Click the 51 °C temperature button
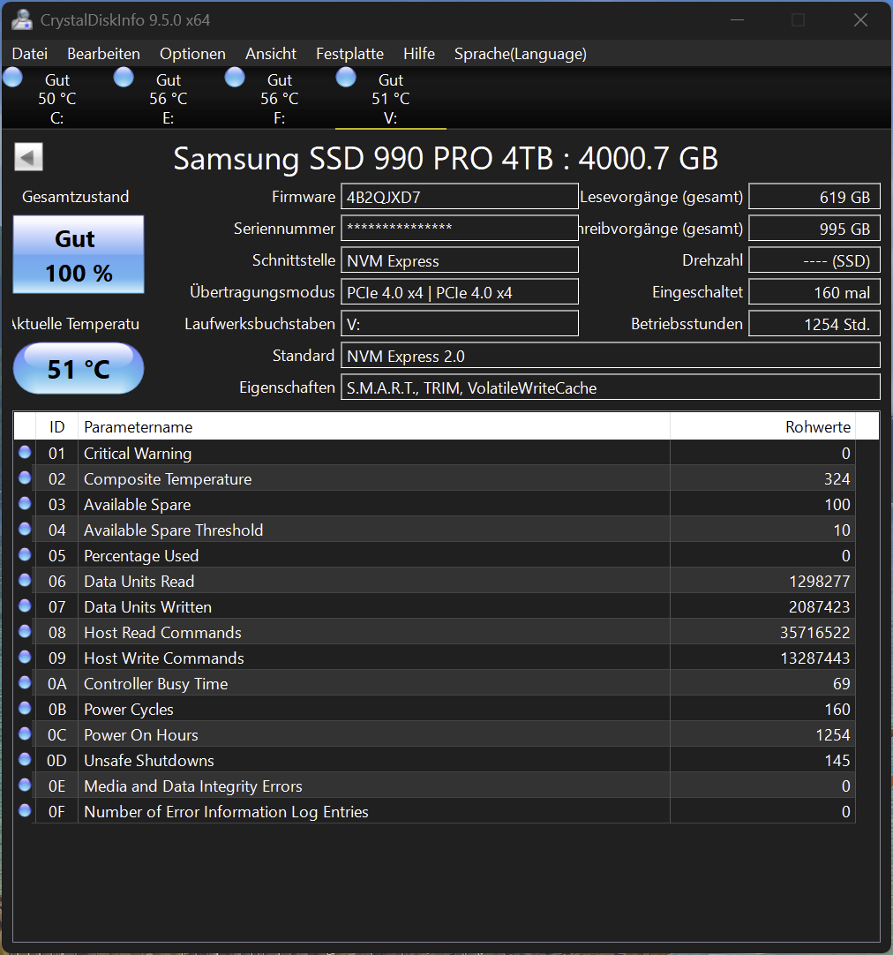Screen dimensions: 893x955 pos(79,368)
